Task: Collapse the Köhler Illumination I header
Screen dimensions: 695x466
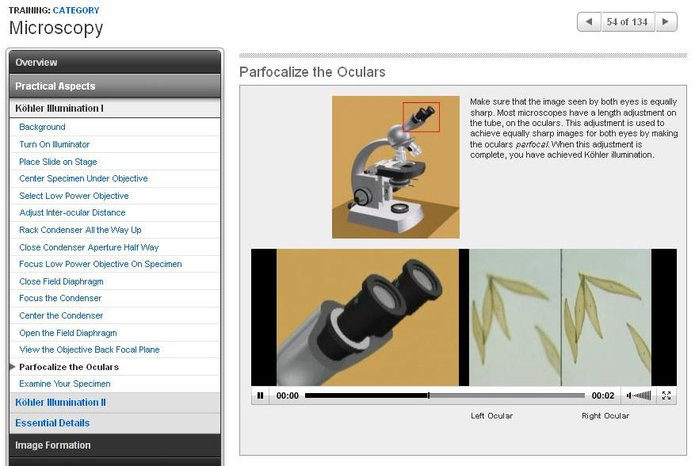Action: pos(115,109)
